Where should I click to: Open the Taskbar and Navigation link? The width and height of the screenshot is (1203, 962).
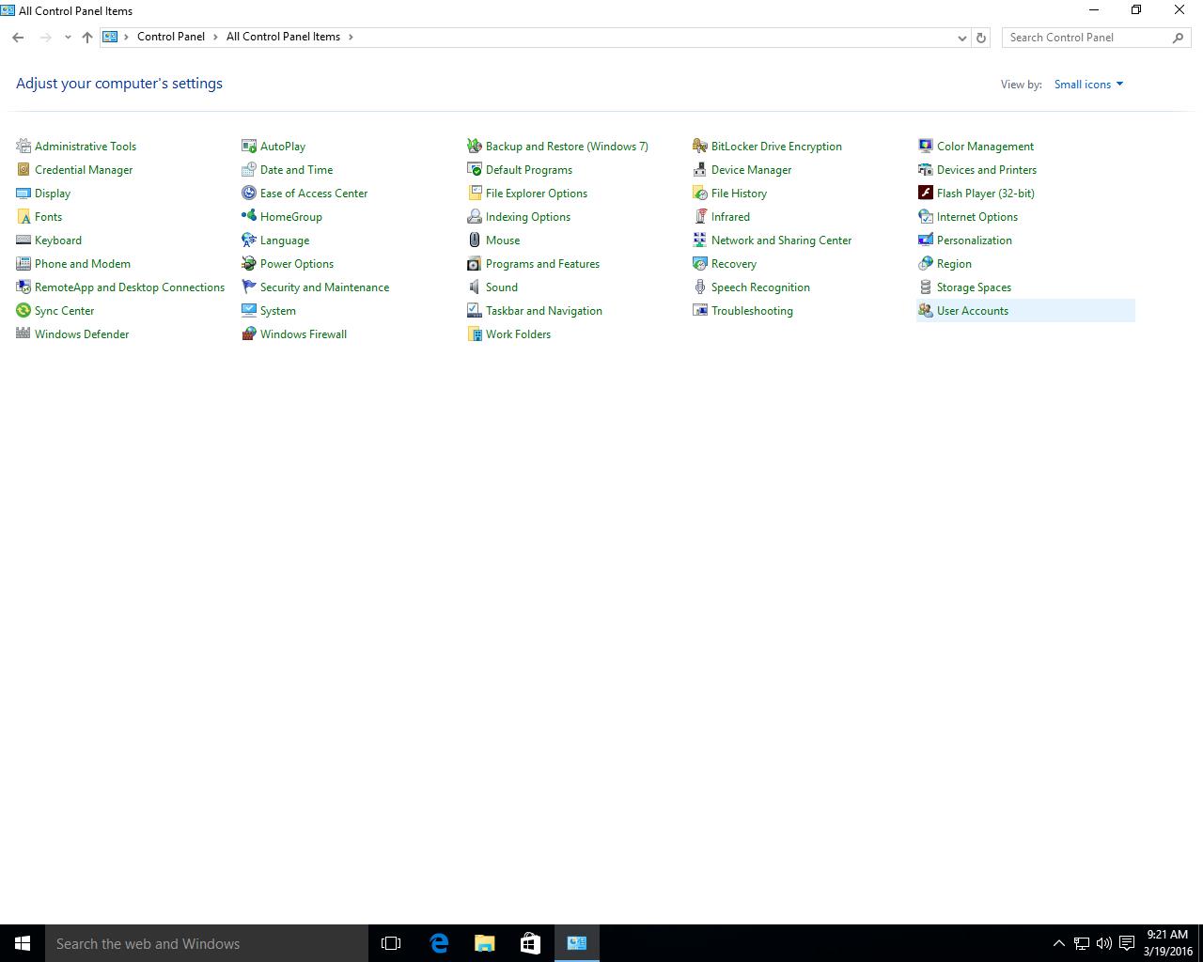pyautogui.click(x=544, y=311)
